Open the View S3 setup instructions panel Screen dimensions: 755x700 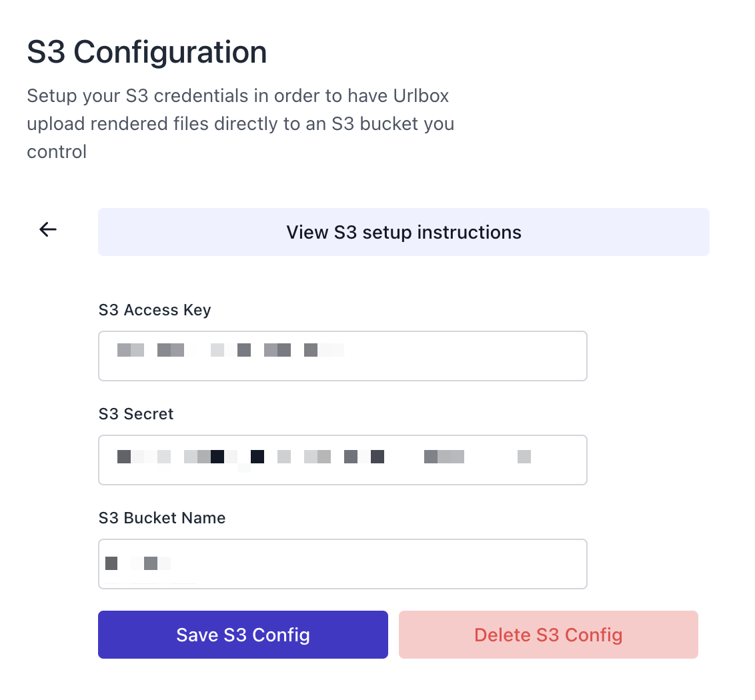tap(404, 232)
